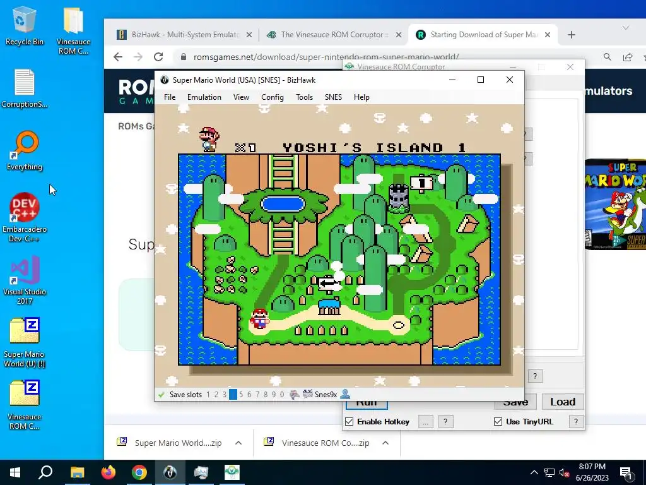Select the Everything search shortcut

point(25,150)
